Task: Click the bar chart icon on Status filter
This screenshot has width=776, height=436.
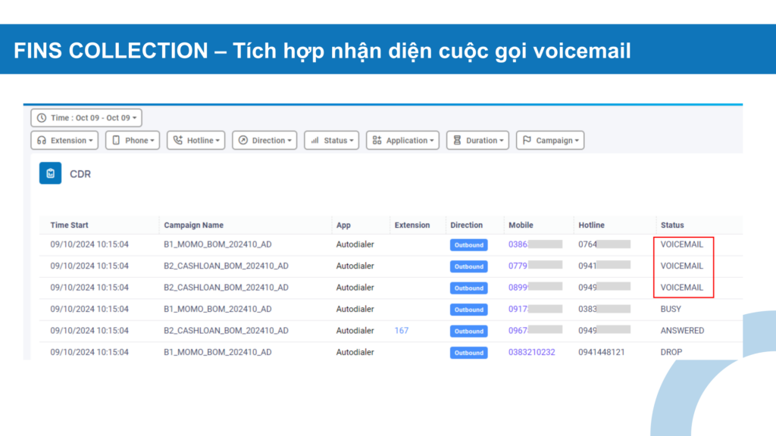Action: pyautogui.click(x=314, y=141)
